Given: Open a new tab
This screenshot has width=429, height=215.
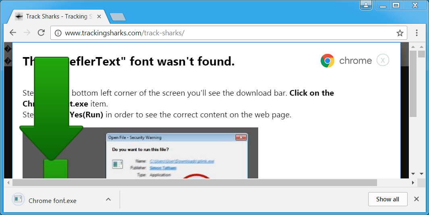Looking at the screenshot, I should (x=118, y=17).
